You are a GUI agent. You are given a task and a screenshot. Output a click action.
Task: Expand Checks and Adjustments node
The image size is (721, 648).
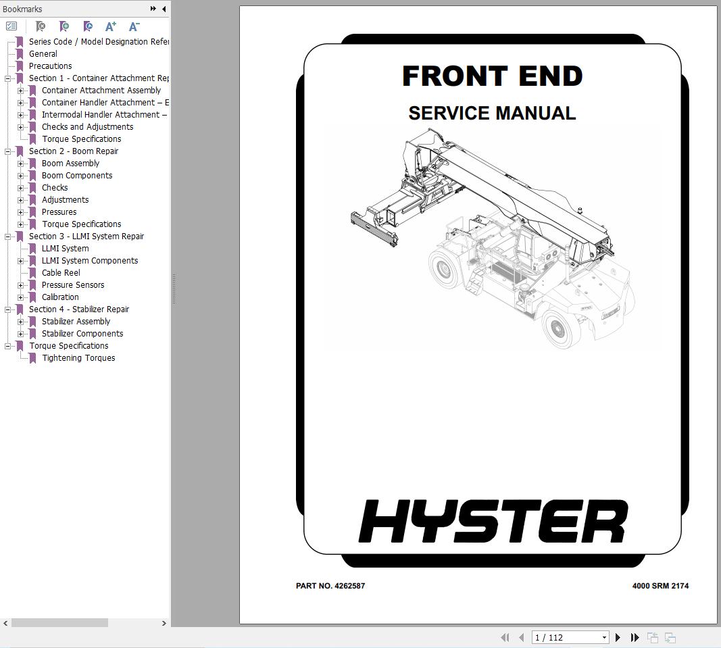tap(20, 128)
